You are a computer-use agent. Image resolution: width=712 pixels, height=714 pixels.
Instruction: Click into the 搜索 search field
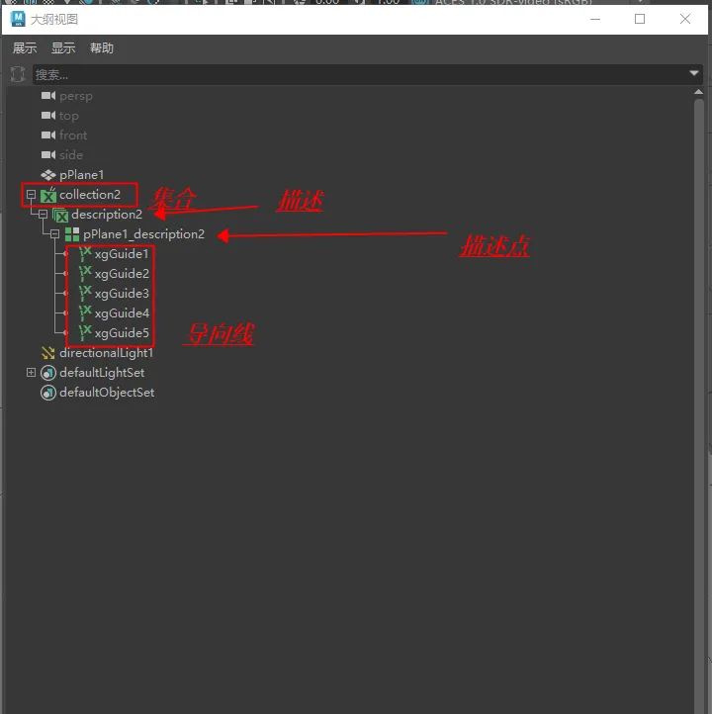tap(356, 74)
